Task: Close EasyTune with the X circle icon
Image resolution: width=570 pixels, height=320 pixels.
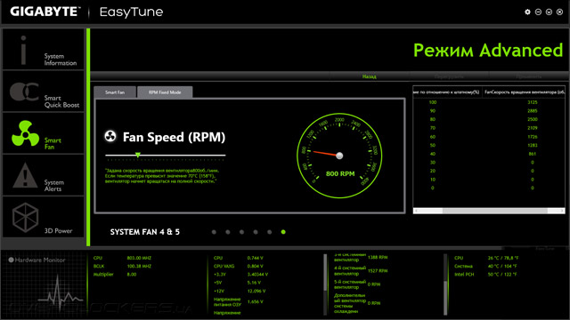Action: (560, 12)
